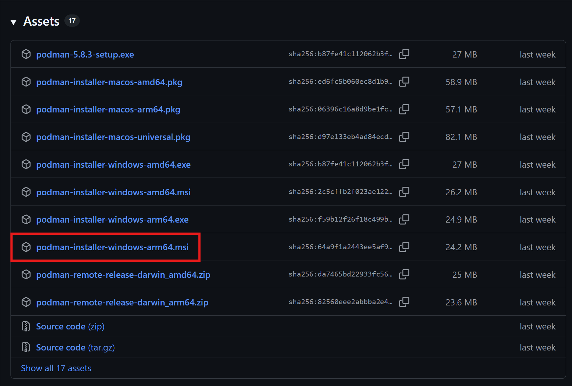Open Source code (zip) link
The width and height of the screenshot is (572, 386).
point(70,326)
